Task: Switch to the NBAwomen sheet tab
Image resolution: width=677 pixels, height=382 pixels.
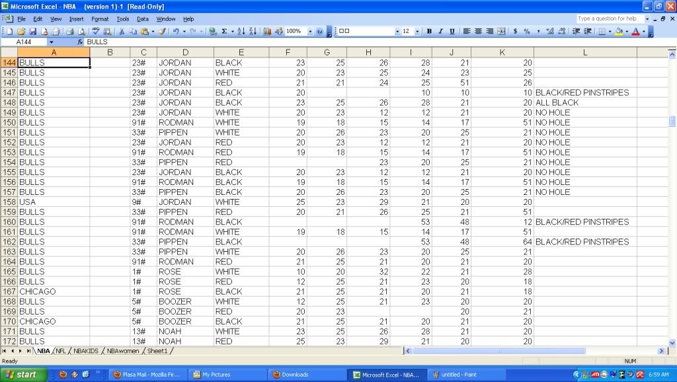Action: [122, 351]
